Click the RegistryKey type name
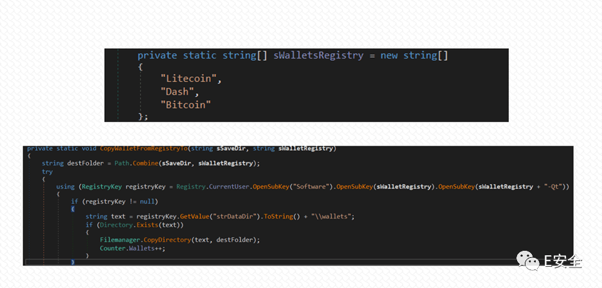 pos(102,187)
